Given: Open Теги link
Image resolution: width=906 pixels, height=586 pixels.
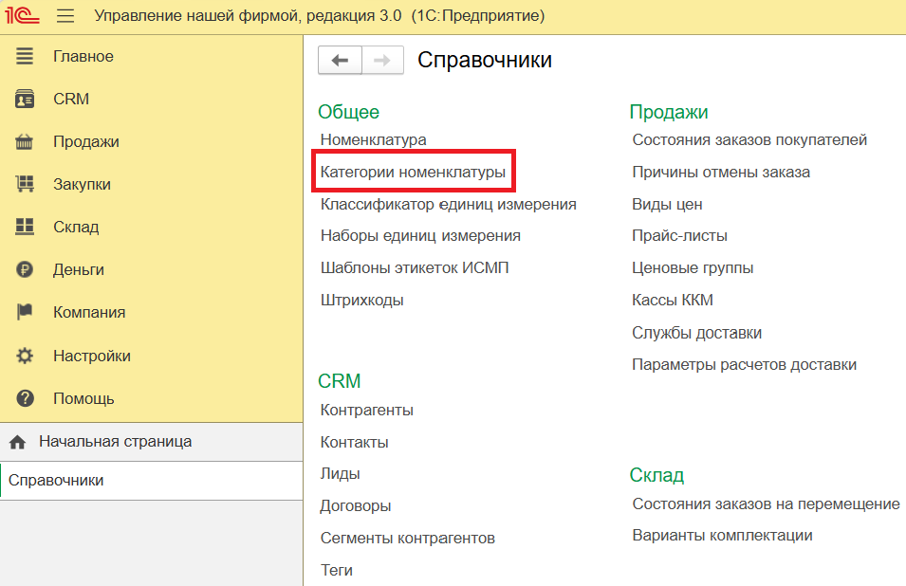Looking at the screenshot, I should point(337,571).
